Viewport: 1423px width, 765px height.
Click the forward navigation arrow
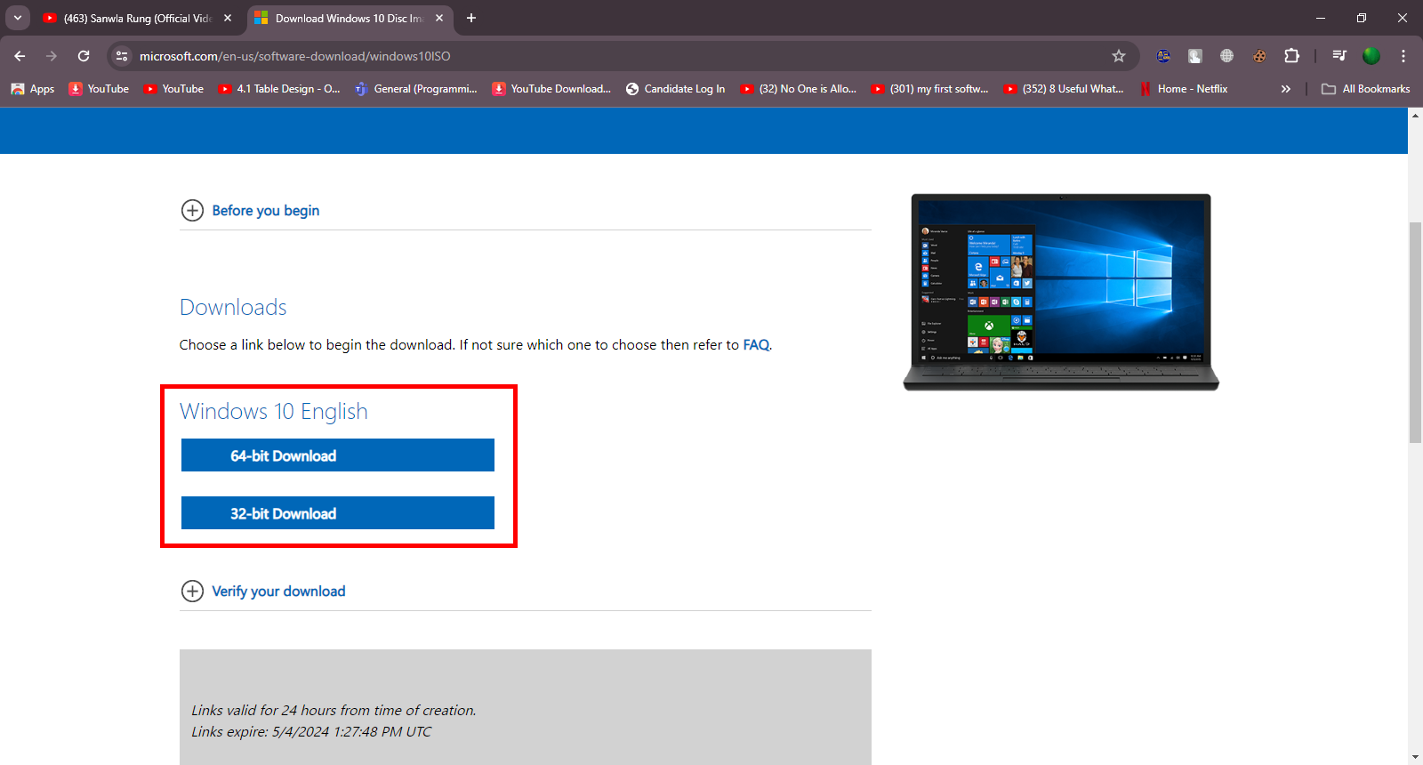click(52, 56)
